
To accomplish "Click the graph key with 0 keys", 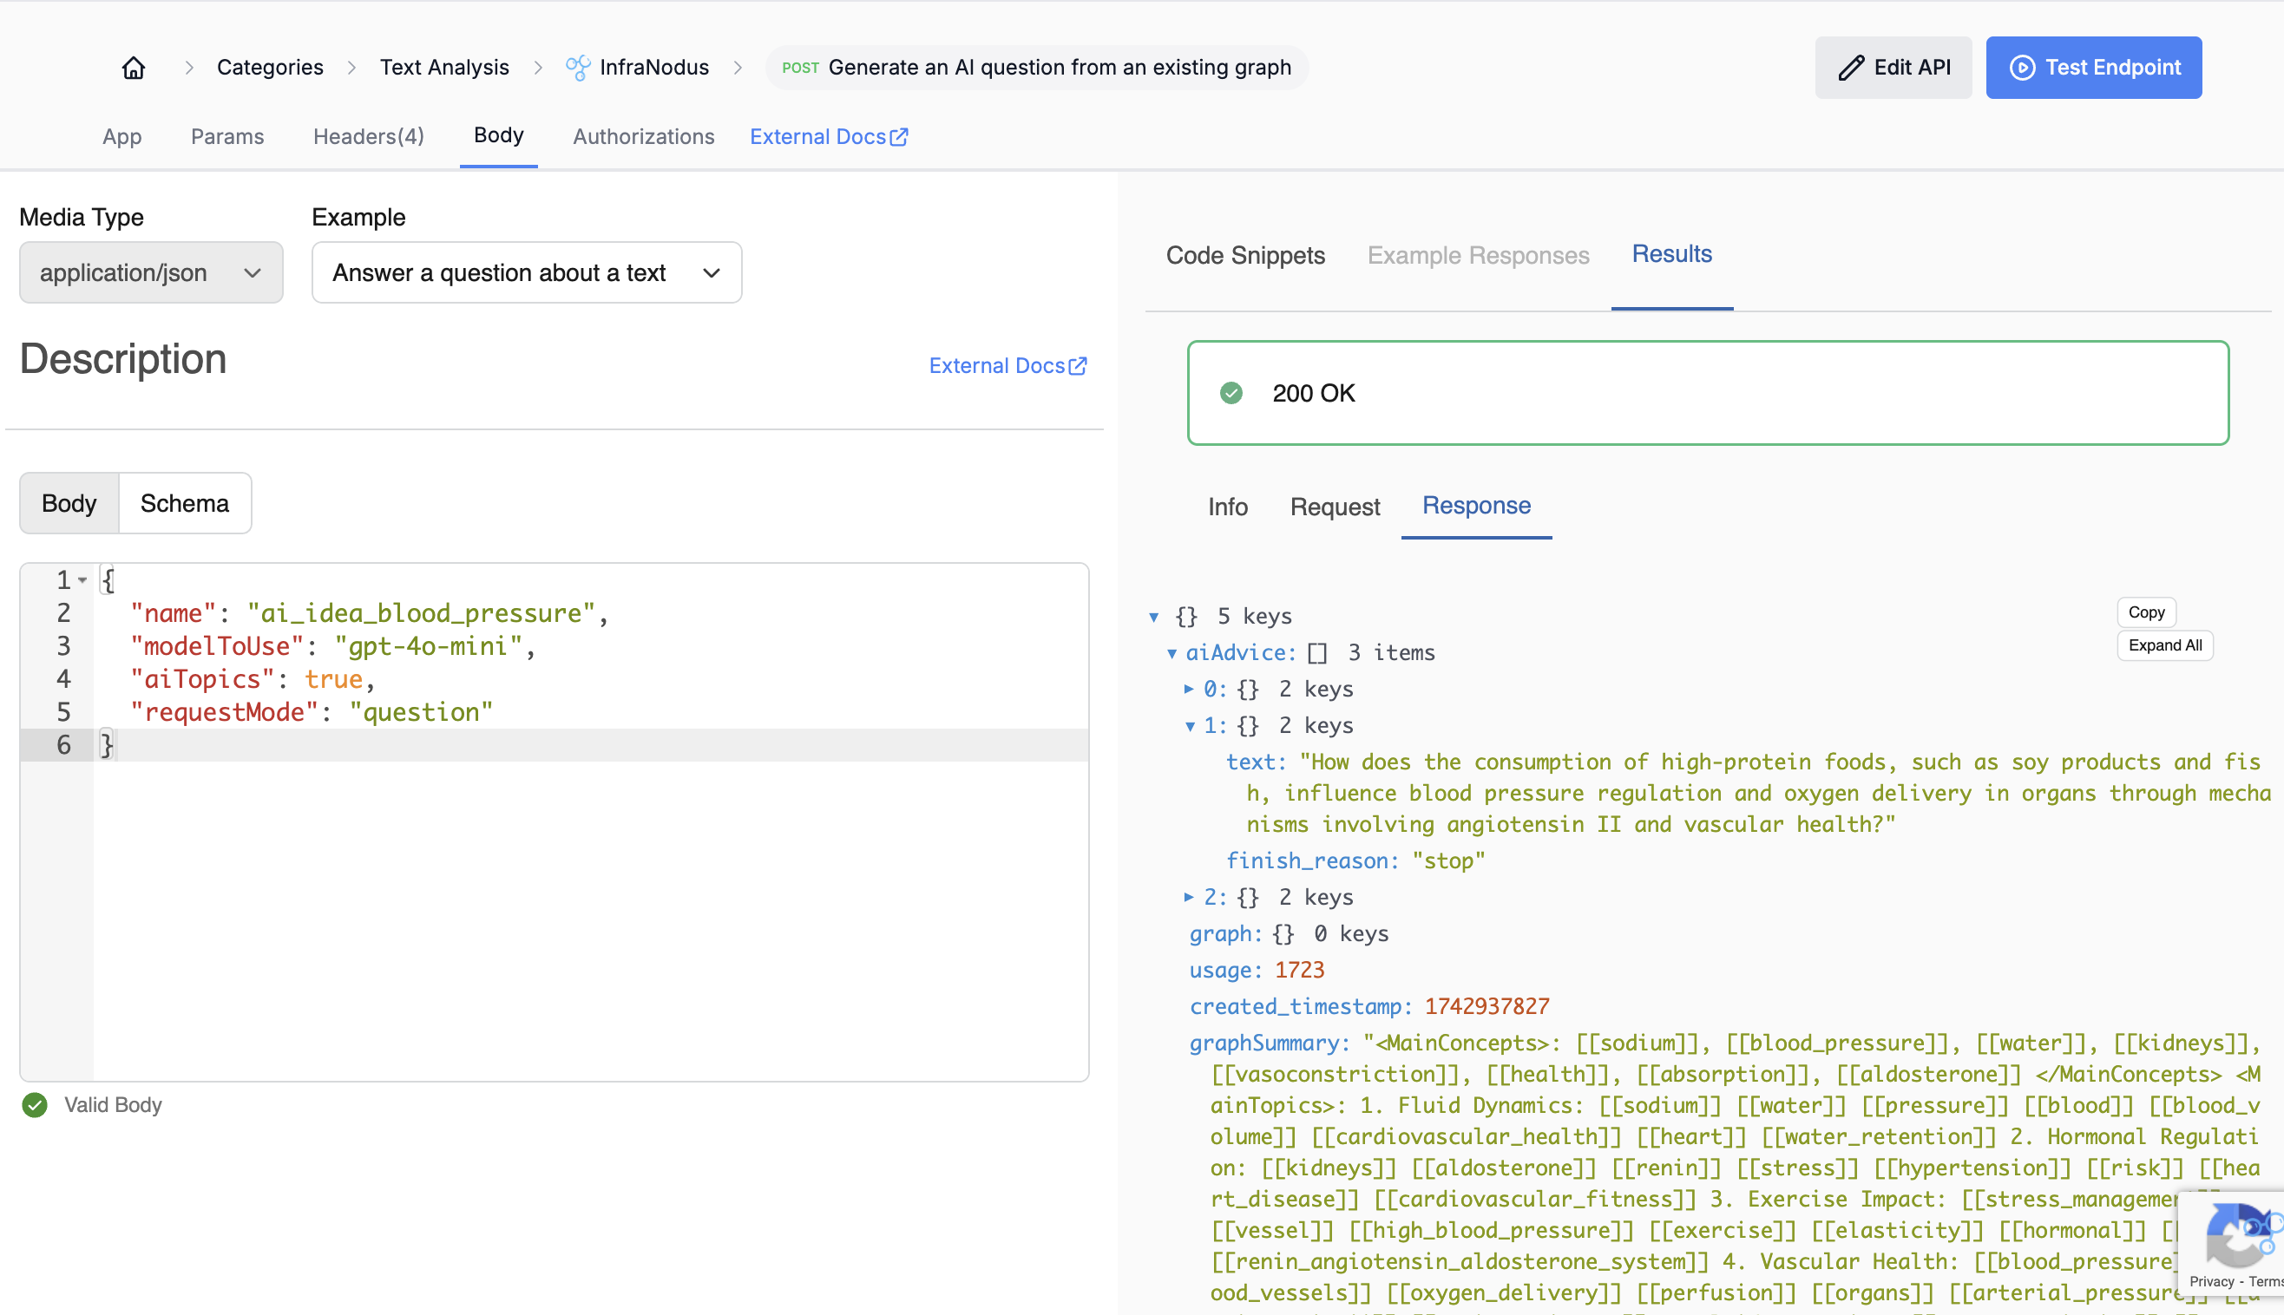I will coord(1225,934).
